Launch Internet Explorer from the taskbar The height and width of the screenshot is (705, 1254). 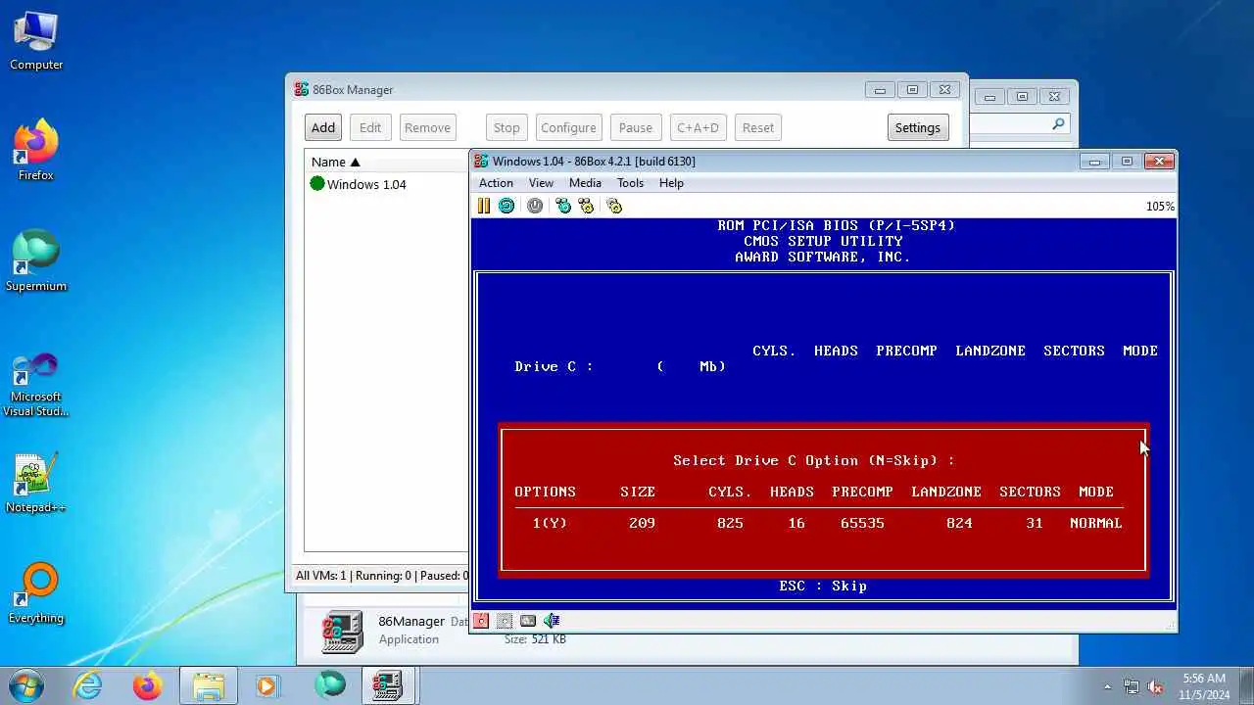coord(87,685)
